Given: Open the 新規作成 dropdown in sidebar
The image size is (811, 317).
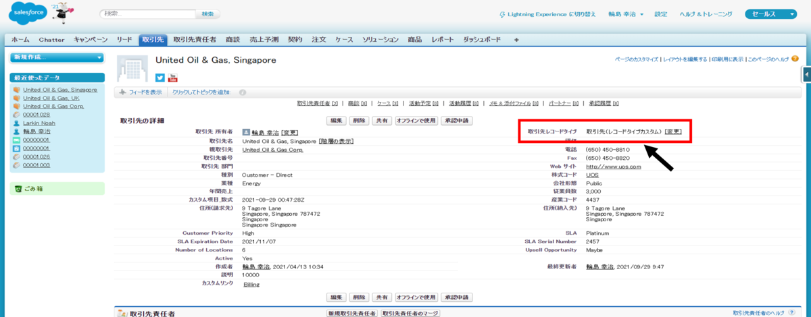Looking at the screenshot, I should pos(57,57).
